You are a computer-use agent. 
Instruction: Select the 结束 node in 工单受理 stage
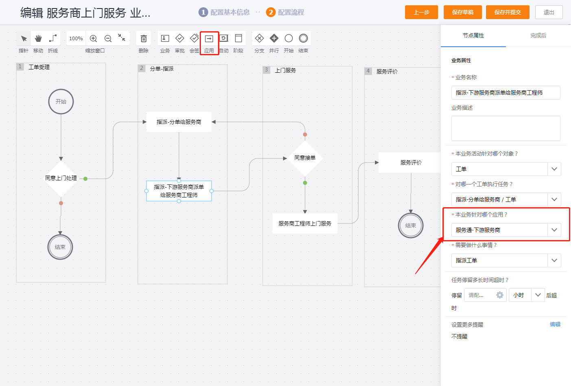60,247
